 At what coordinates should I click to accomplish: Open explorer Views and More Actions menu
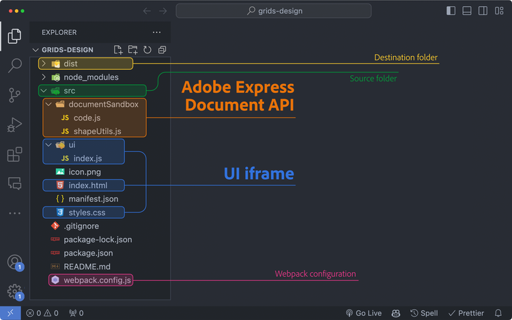pos(156,32)
